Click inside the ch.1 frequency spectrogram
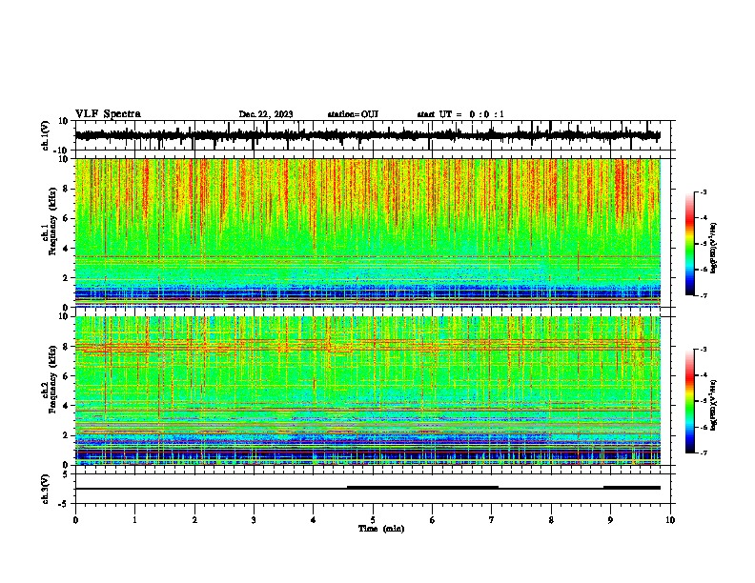Screen dimensions: 755x583 pyautogui.click(x=368, y=232)
